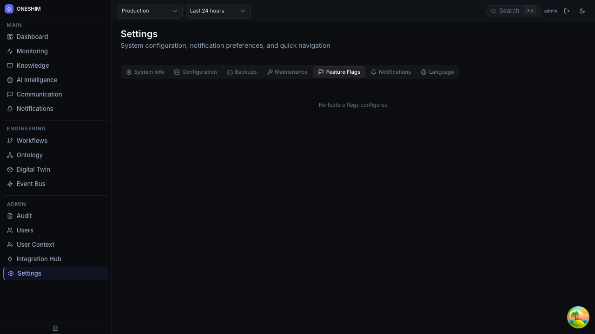
Task: Expand the Last 24 hours time selector
Action: click(218, 11)
